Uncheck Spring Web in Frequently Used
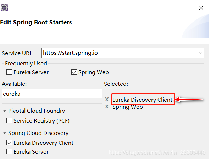Screen dimensions: 216x161 click(74, 72)
